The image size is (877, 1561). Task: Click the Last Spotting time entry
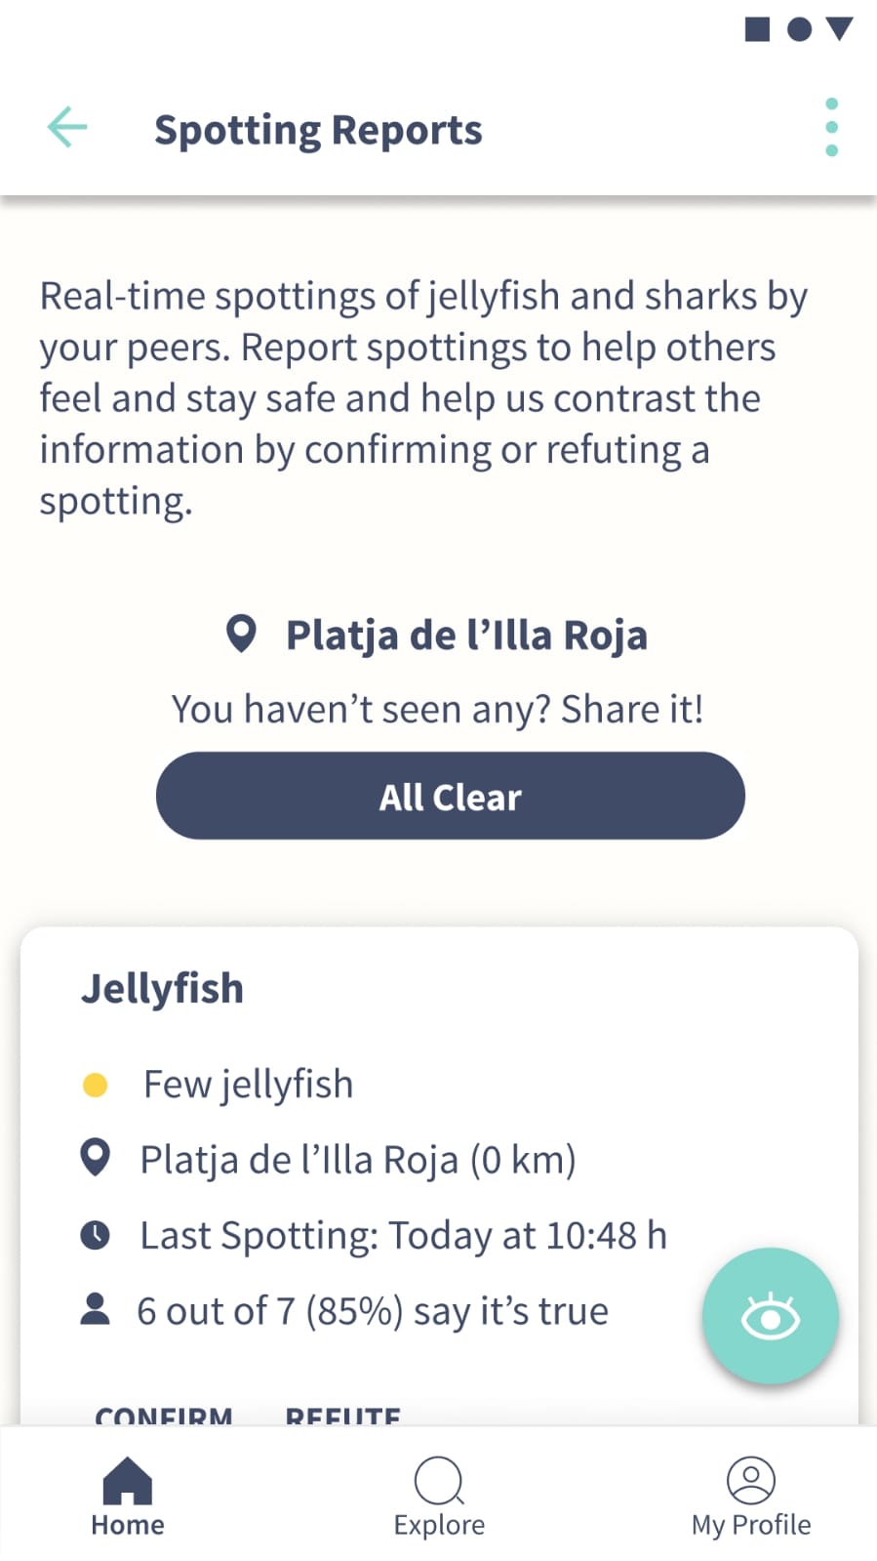(404, 1235)
